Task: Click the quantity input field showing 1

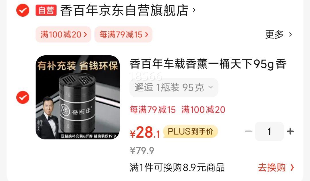Action: tap(269, 131)
